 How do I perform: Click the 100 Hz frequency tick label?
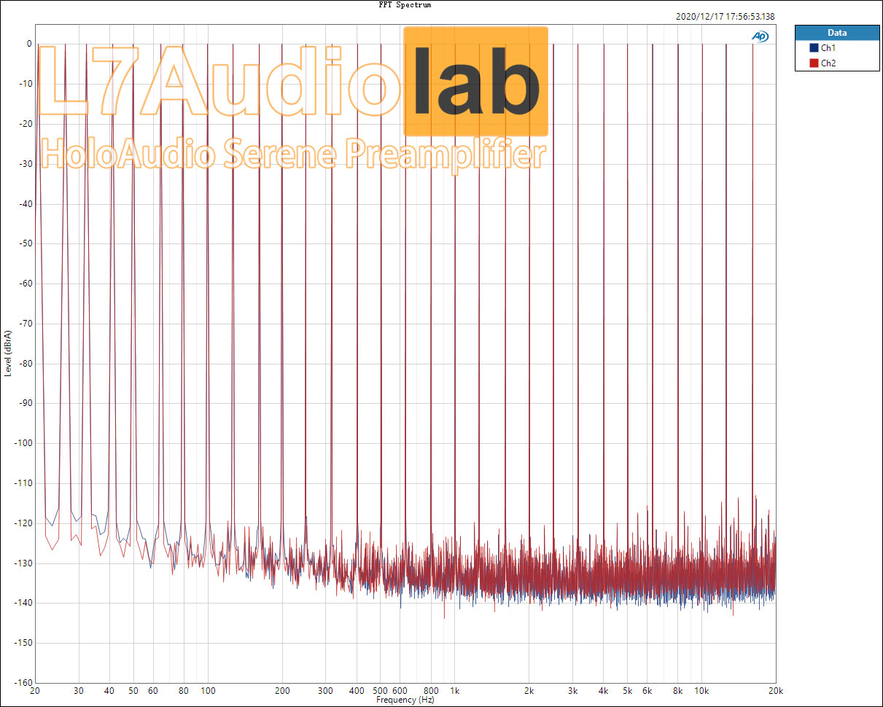(208, 690)
